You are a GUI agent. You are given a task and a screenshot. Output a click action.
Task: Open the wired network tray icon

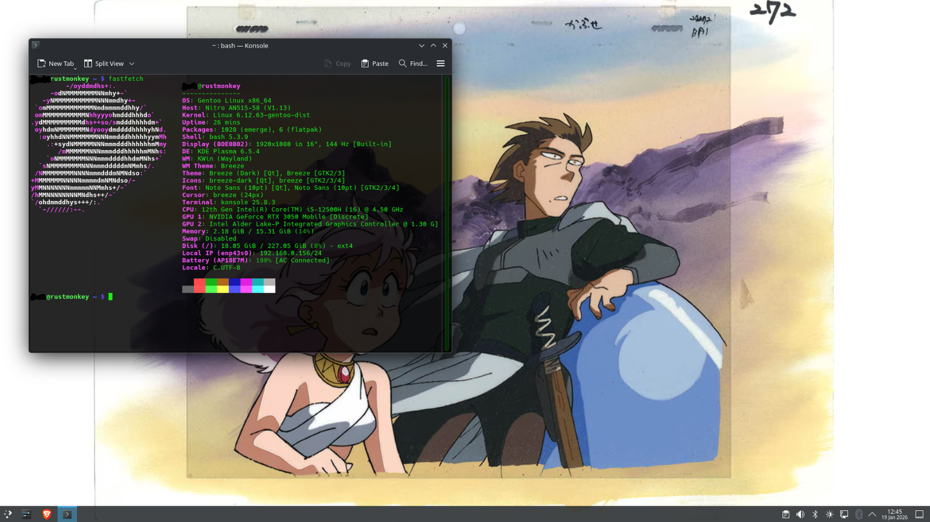[x=844, y=514]
